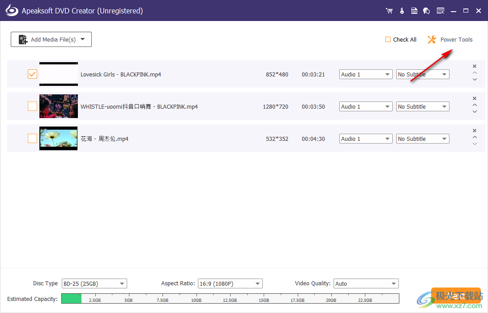Click the 00:03:21 duration value
The height and width of the screenshot is (313, 488).
[x=313, y=74]
